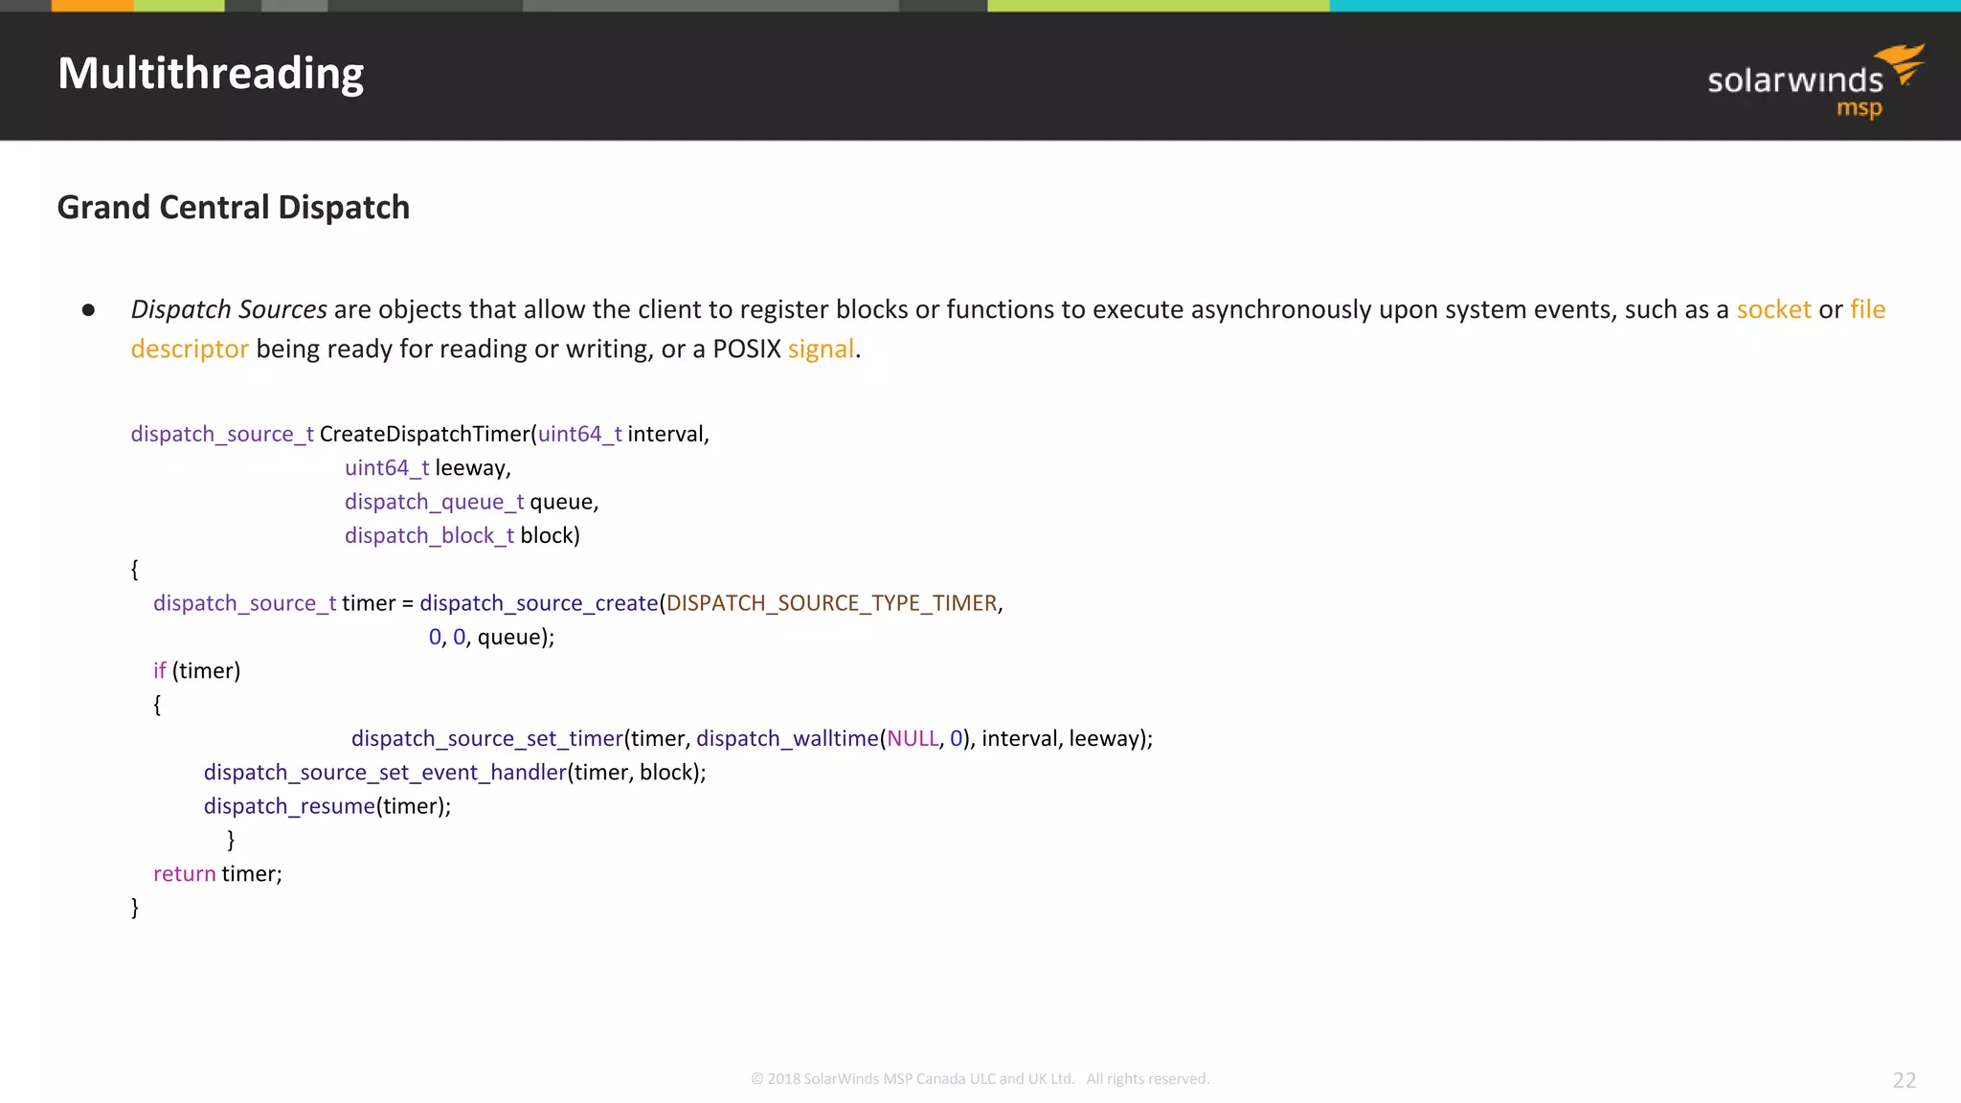Click the italic 'Dispatch Sources' text
Viewport: 1961px width, 1103px height.
(x=229, y=309)
